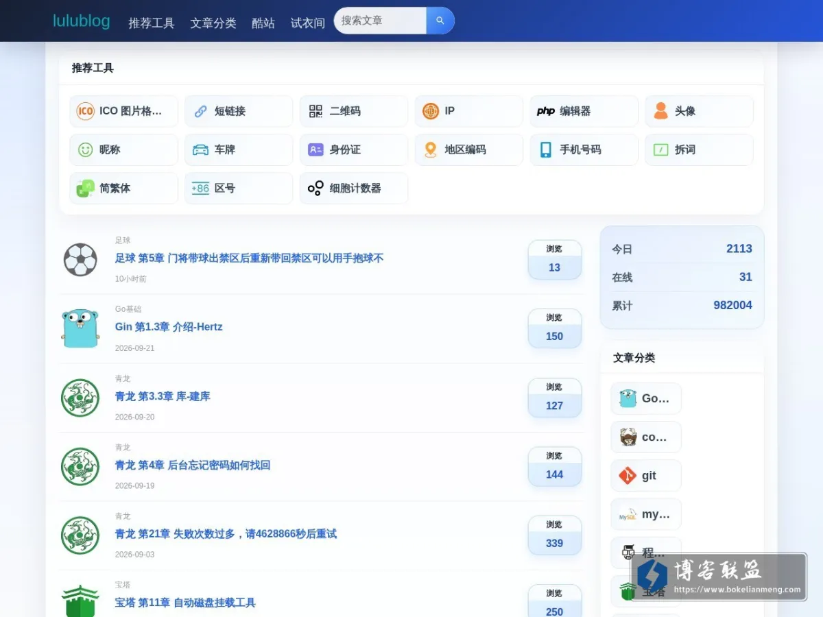
Task: Click the 足球 category label above first article
Action: 123,241
